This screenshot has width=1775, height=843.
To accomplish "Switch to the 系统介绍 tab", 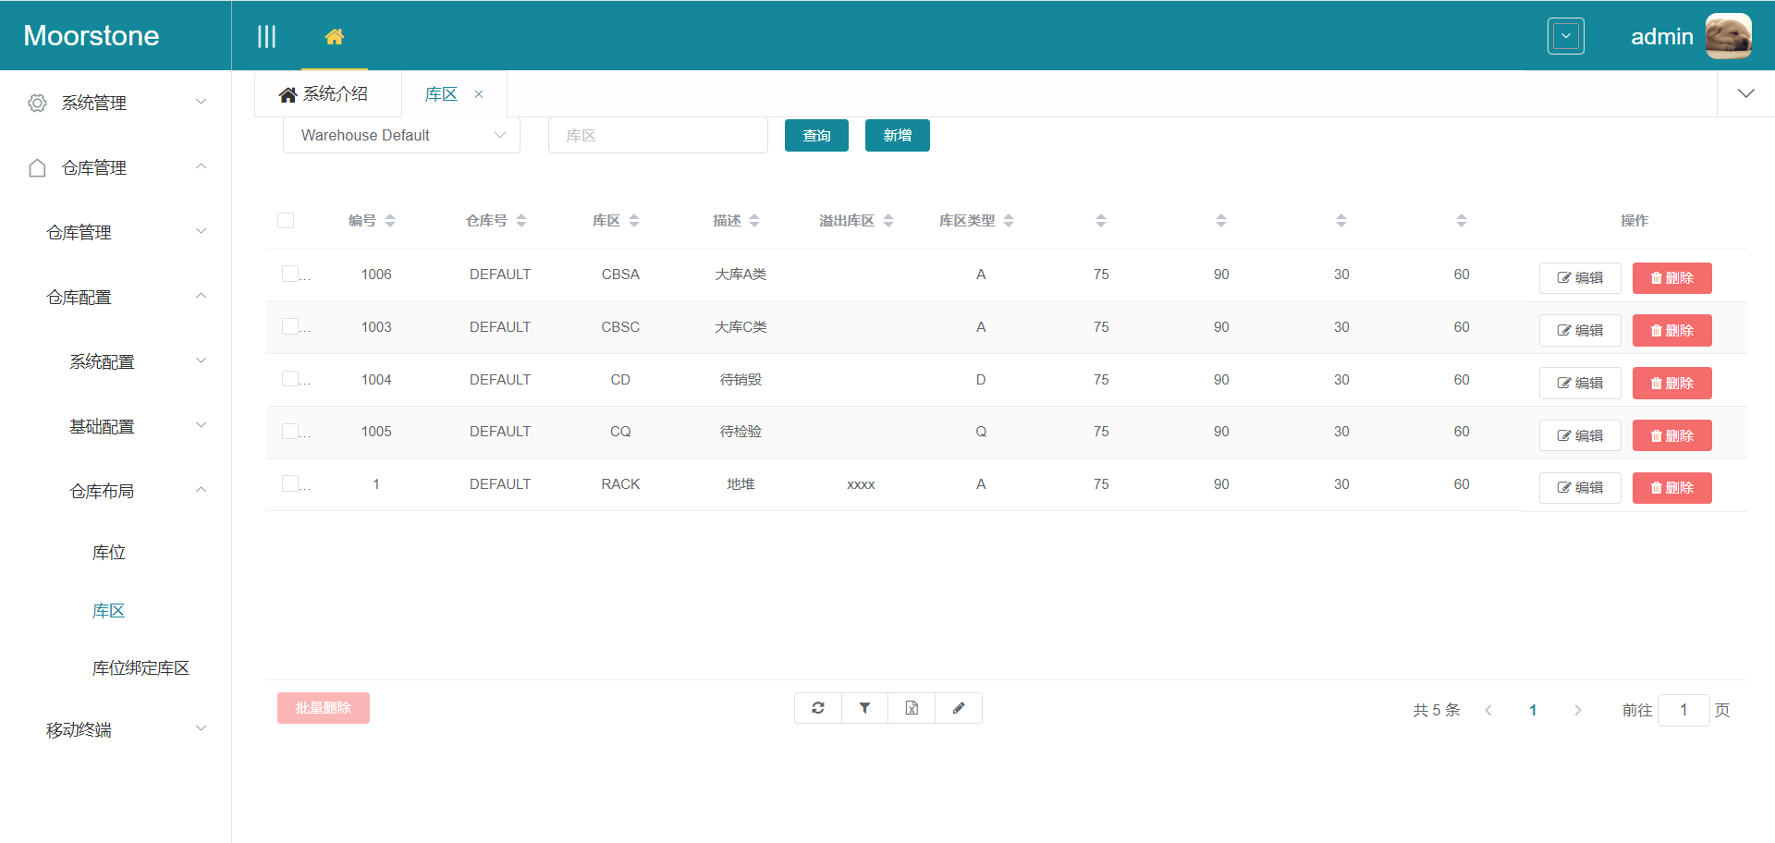I will coord(325,94).
